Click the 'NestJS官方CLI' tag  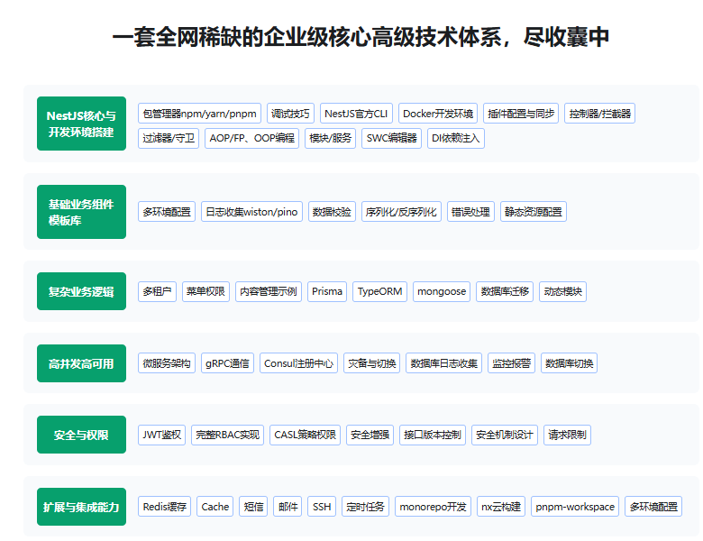click(x=356, y=114)
